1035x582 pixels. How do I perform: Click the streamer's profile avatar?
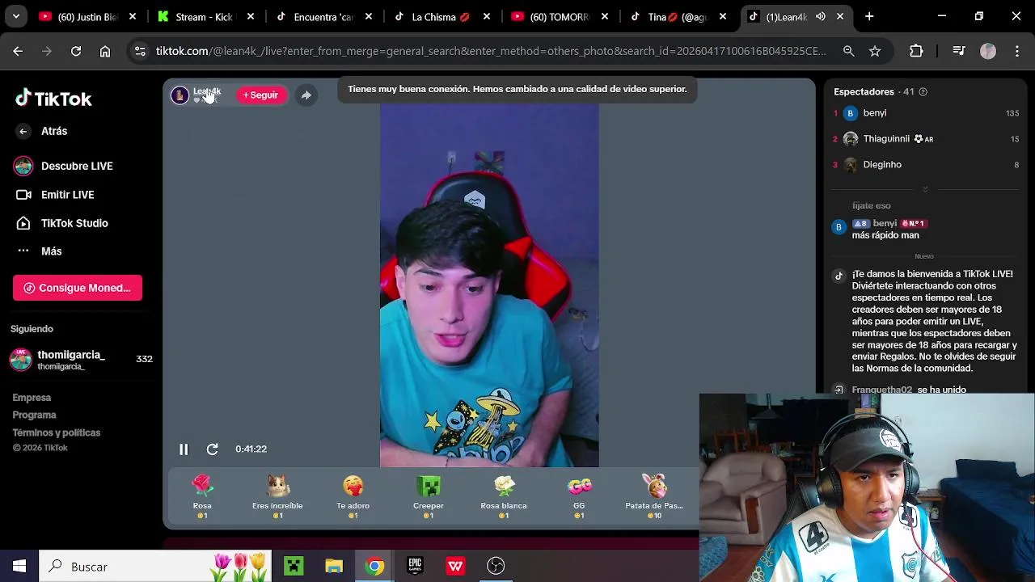[x=180, y=95]
